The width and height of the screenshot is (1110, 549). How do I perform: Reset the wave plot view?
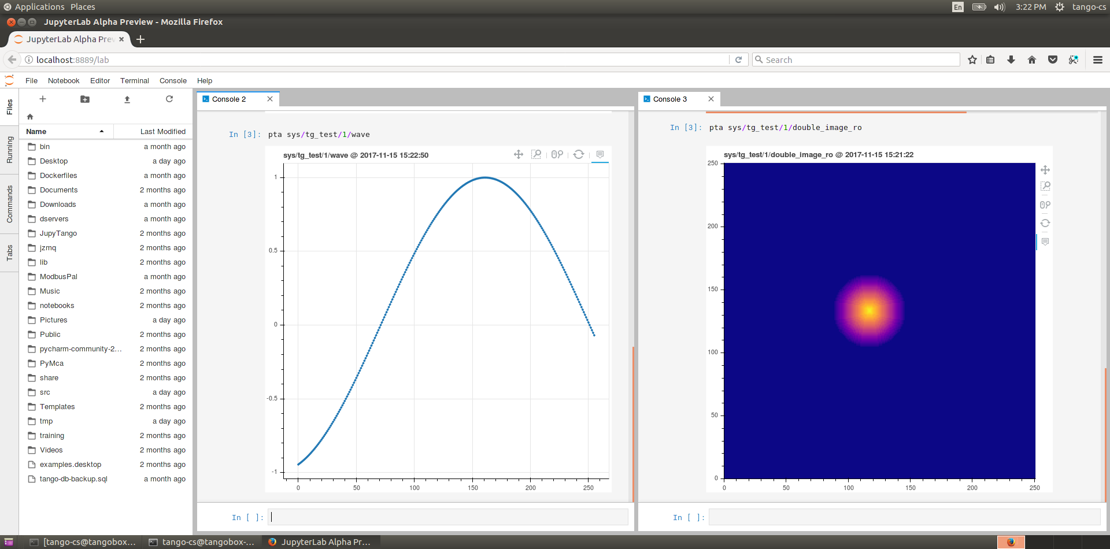pos(579,154)
